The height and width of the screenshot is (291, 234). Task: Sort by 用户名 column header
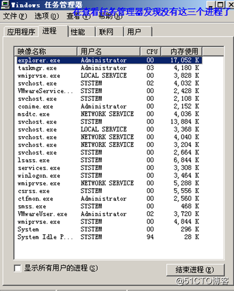click(108, 51)
